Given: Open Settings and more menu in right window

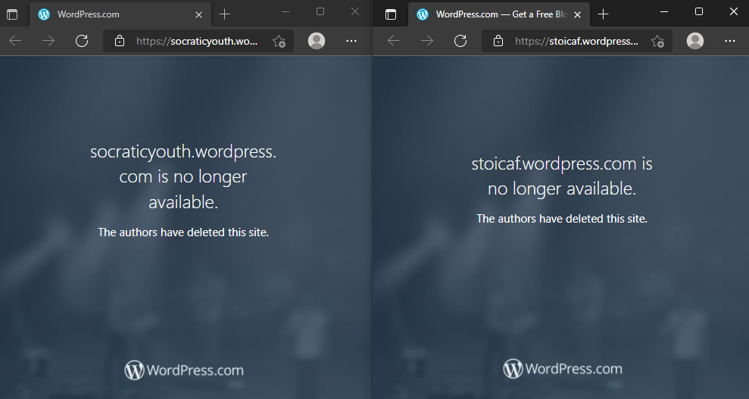Looking at the screenshot, I should (x=730, y=41).
